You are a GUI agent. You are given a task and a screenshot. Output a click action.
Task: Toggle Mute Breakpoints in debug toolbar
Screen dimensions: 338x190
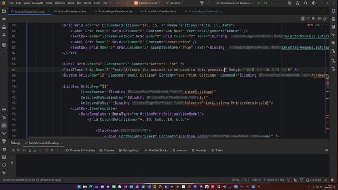[52, 150]
